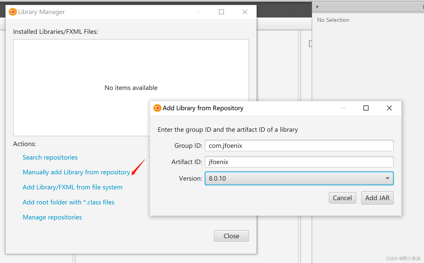Click the Add Library dialog app icon
Screen dimensions: 424x263
click(x=157, y=108)
